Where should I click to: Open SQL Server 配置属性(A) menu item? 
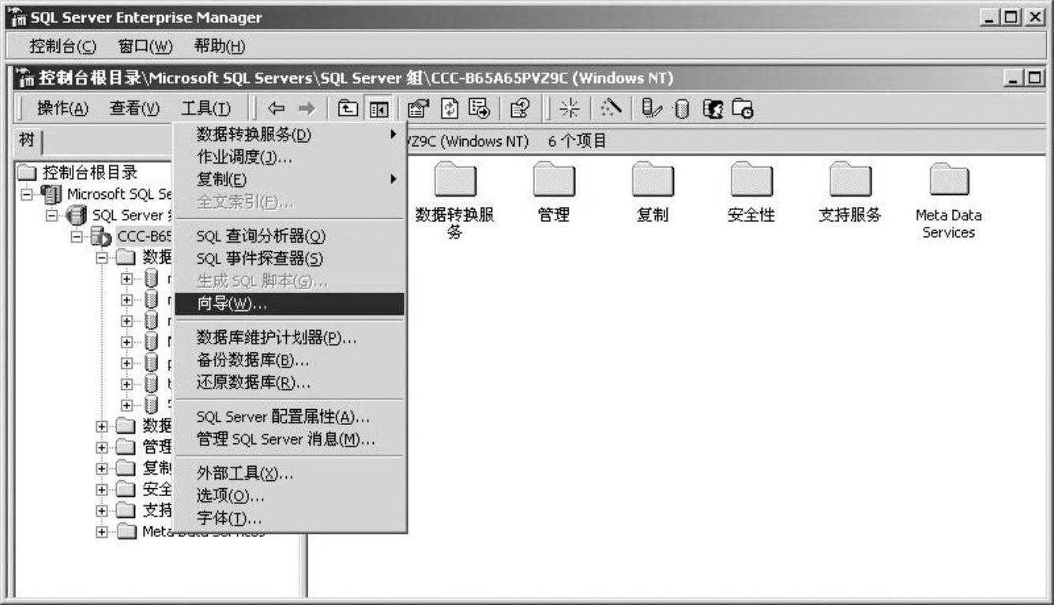click(x=289, y=416)
